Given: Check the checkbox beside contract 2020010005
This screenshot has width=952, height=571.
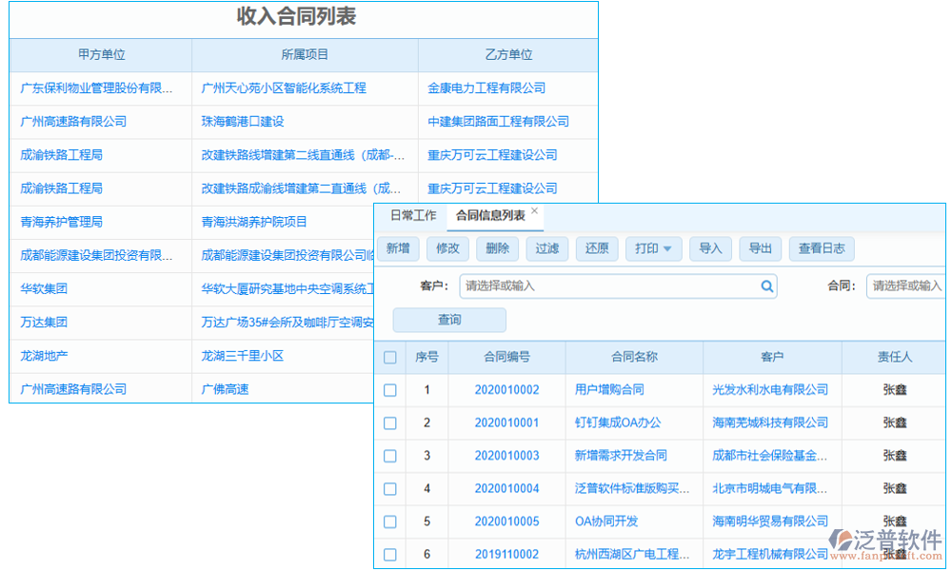Looking at the screenshot, I should point(389,522).
